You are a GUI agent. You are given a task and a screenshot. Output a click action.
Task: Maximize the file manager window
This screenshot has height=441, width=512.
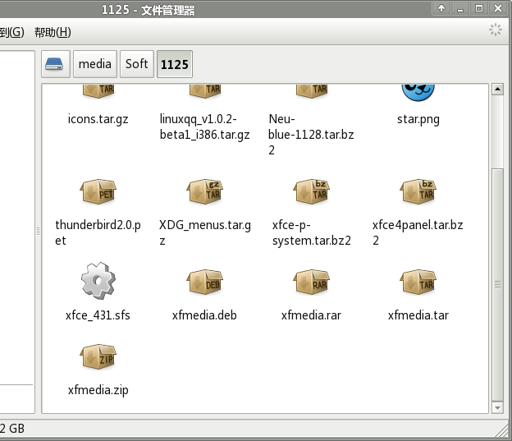(479, 8)
